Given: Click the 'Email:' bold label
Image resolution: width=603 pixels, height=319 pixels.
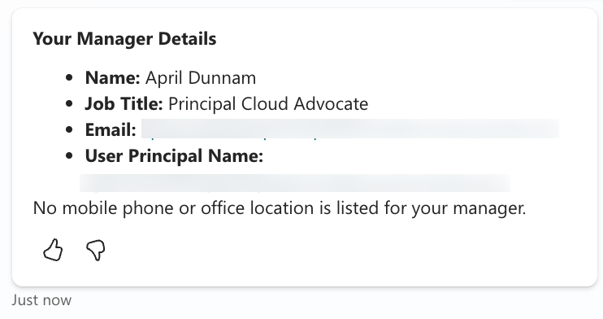Looking at the screenshot, I should coord(111,130).
